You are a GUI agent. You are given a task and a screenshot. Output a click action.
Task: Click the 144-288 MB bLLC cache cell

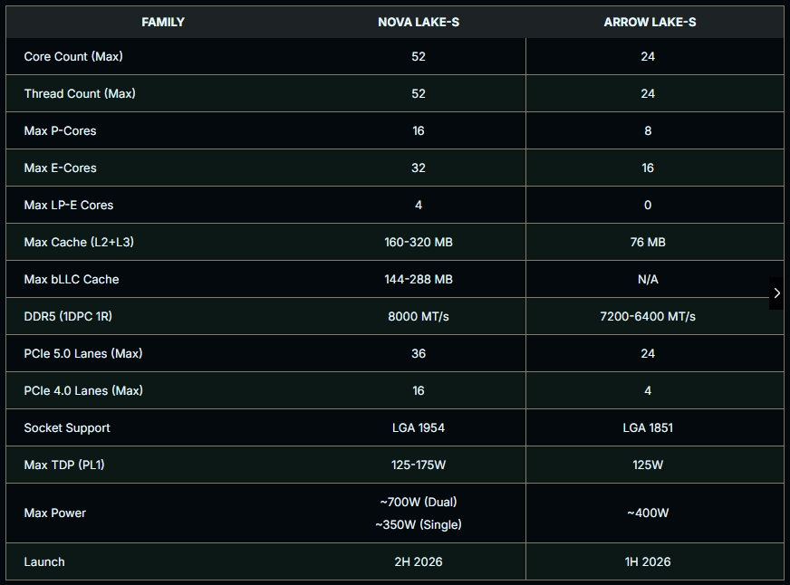coord(419,280)
